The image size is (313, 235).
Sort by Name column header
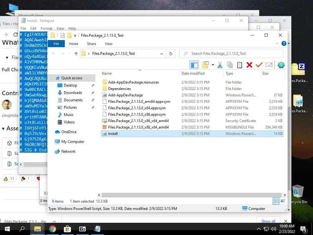[x=140, y=73]
